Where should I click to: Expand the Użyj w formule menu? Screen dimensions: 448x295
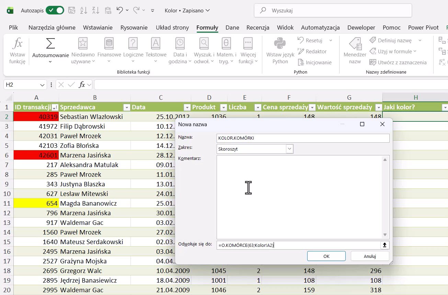point(393,52)
